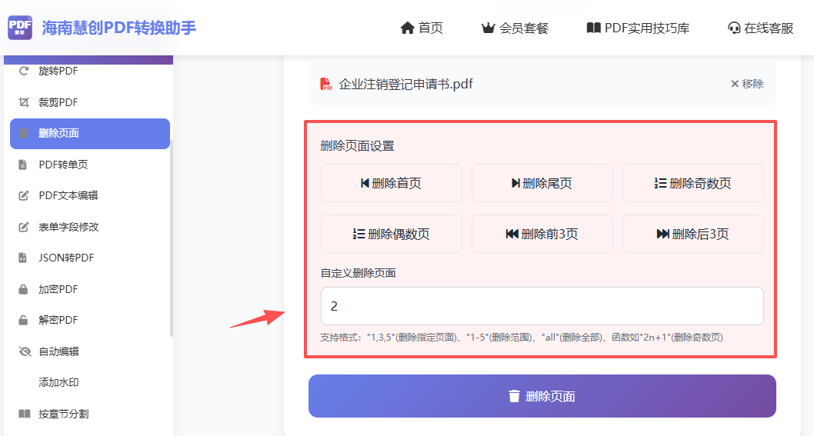The height and width of the screenshot is (436, 814).
Task: Click the home icon beside 首页
Action: pos(408,28)
